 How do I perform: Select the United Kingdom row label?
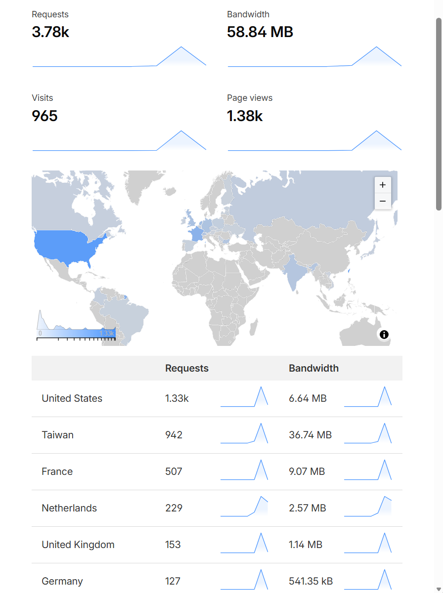pos(78,545)
